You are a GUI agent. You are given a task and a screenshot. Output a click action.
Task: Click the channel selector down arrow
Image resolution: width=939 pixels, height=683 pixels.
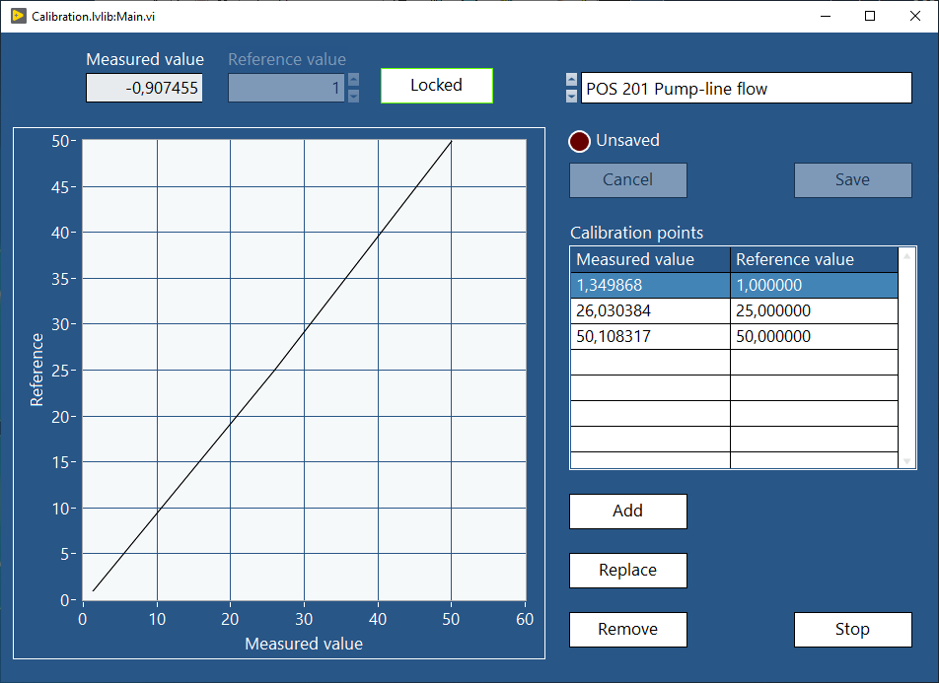571,95
